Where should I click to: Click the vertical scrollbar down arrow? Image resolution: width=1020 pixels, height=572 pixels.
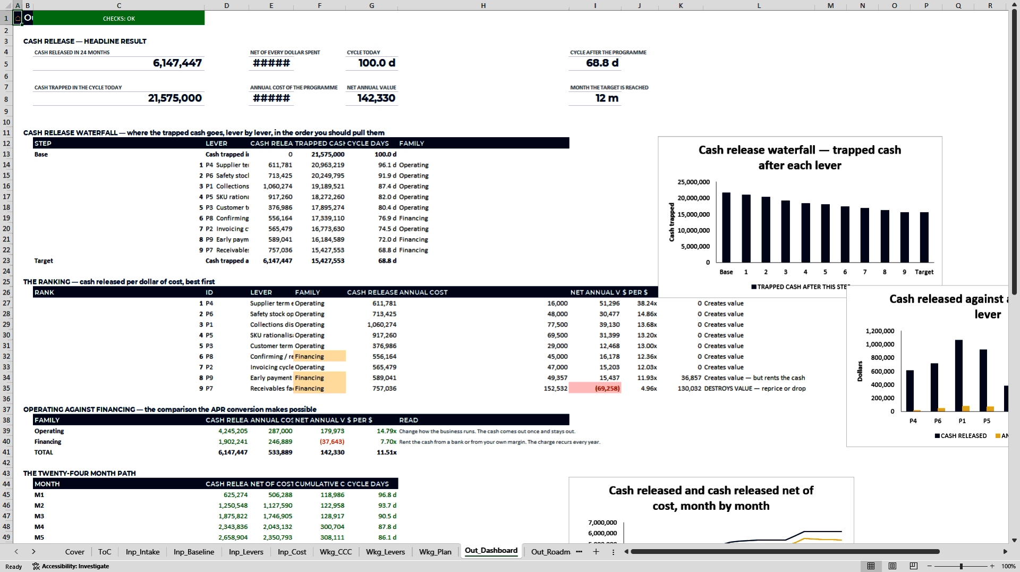click(x=1014, y=540)
